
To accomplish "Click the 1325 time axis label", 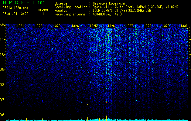I will click(93, 26).
